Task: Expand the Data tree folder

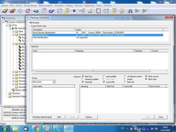Action: pyautogui.click(x=13, y=32)
